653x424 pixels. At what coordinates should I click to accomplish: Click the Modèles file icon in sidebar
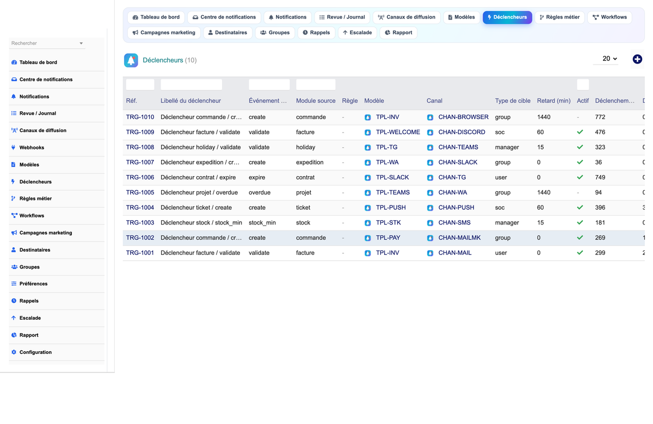(14, 165)
